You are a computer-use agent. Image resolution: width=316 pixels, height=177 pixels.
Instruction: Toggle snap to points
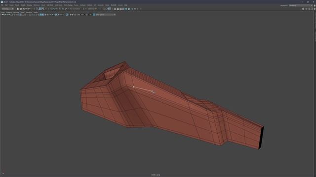[57, 9]
